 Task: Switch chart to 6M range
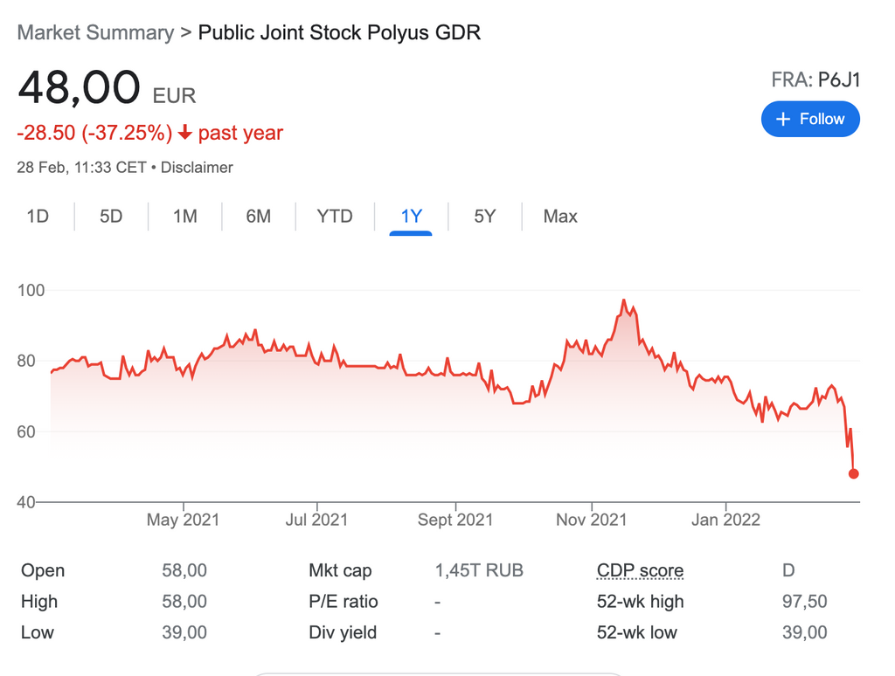pyautogui.click(x=259, y=217)
